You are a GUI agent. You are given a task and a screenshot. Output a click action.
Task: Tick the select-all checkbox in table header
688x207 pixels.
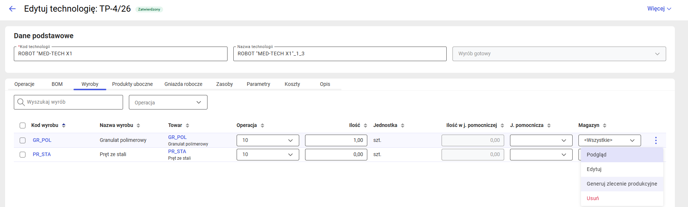(23, 126)
